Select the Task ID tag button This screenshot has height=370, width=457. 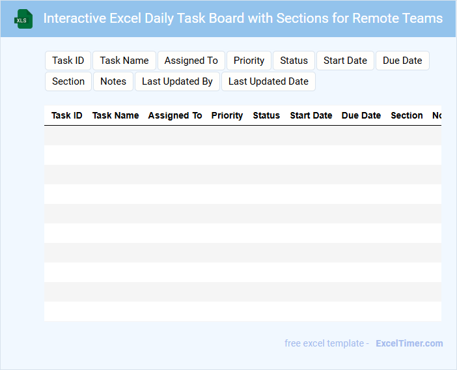68,61
